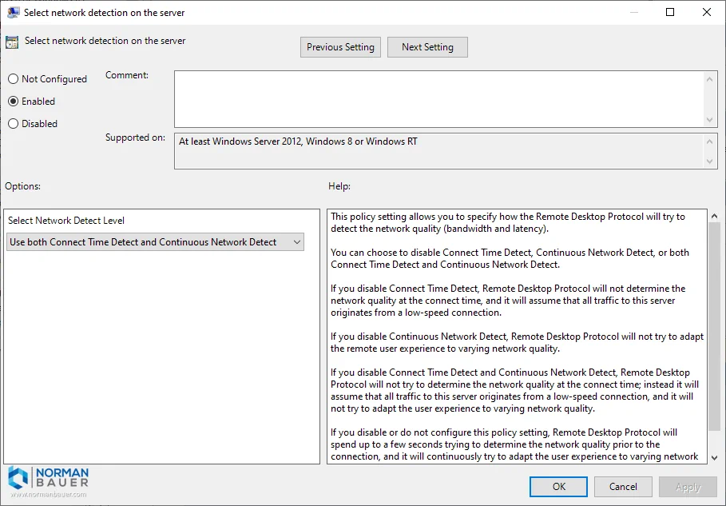Go to Previous Setting
Image resolution: width=726 pixels, height=506 pixels.
point(340,47)
